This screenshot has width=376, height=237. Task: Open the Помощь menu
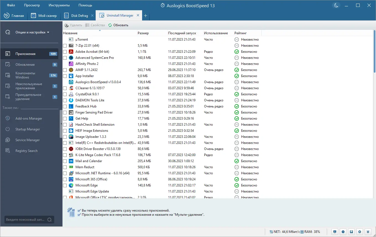point(85,5)
